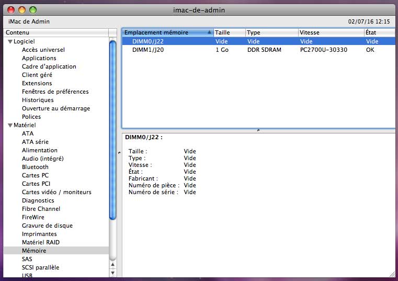Collapse the Matériel section triangle
Screen dimensions: 398x281
point(10,125)
